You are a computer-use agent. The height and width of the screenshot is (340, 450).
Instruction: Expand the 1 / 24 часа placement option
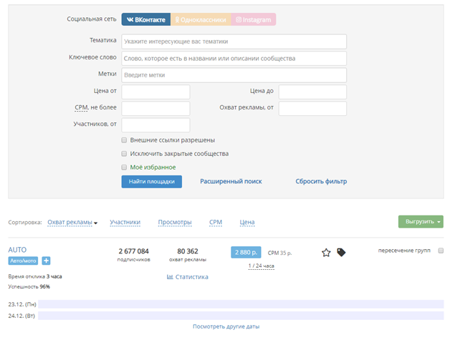261,266
